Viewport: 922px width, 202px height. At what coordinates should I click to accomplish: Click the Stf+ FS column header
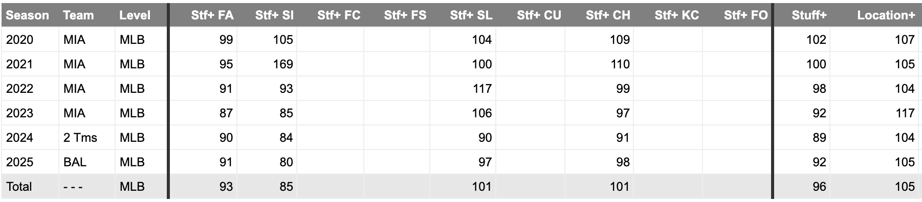point(405,15)
